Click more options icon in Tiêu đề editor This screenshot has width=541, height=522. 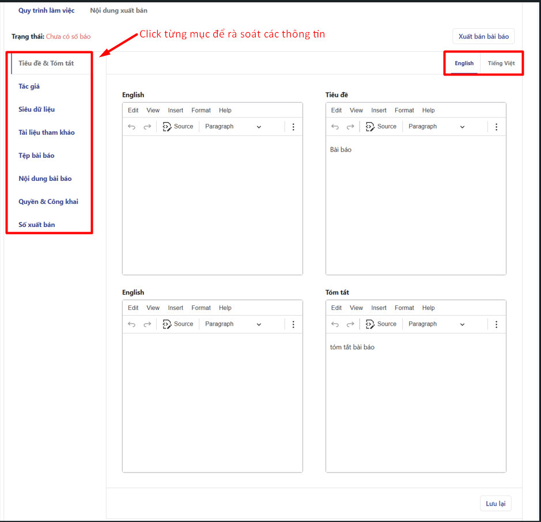pyautogui.click(x=496, y=127)
